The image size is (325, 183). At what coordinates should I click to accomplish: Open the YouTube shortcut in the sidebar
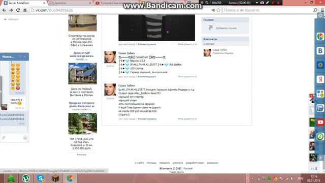point(320,122)
